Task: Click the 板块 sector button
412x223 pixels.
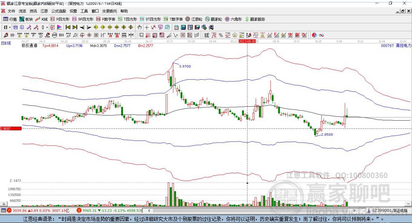Action: click(x=26, y=19)
